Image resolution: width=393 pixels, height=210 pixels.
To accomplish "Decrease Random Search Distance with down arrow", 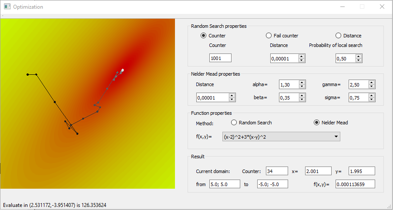I will [x=302, y=60].
